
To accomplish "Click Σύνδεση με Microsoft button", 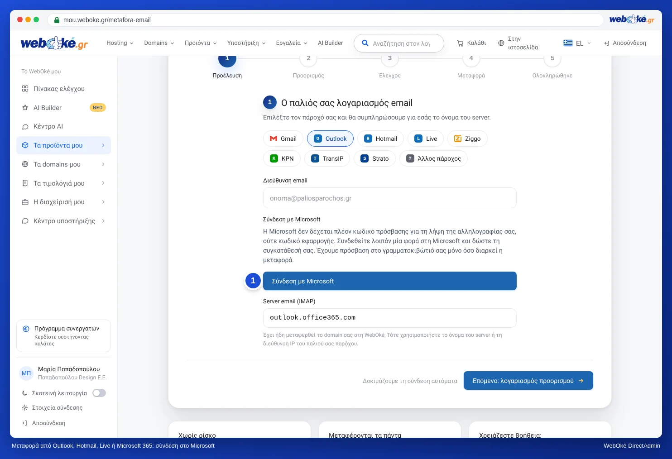I will [x=390, y=281].
